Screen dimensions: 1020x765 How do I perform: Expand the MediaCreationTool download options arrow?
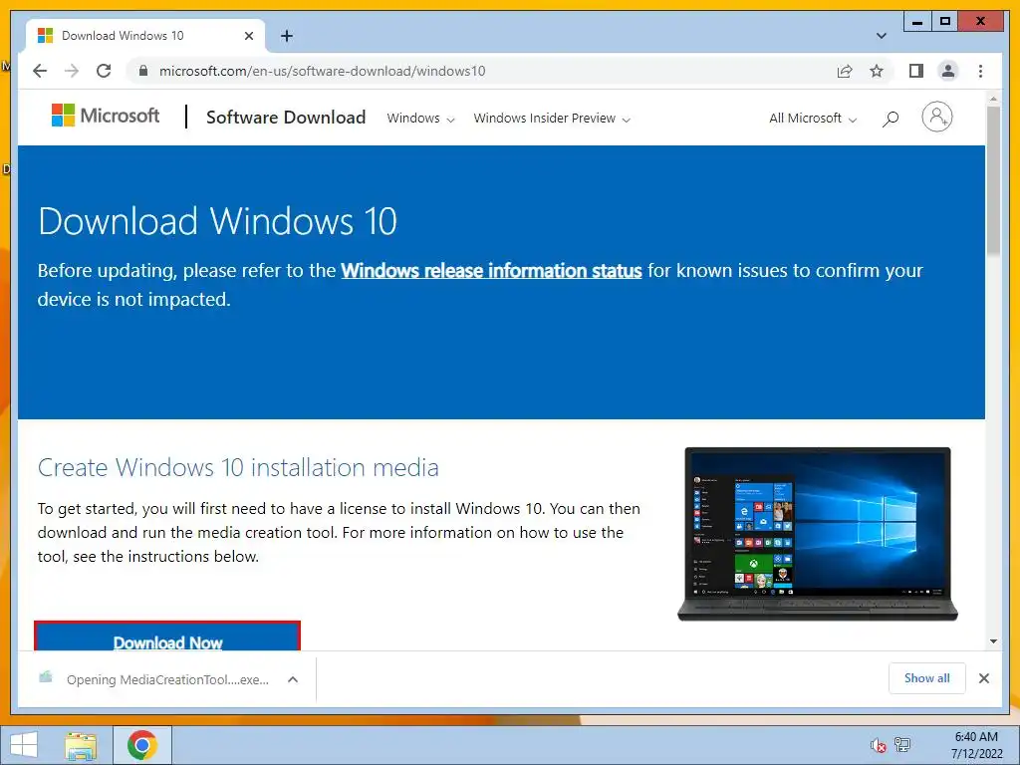coord(293,679)
